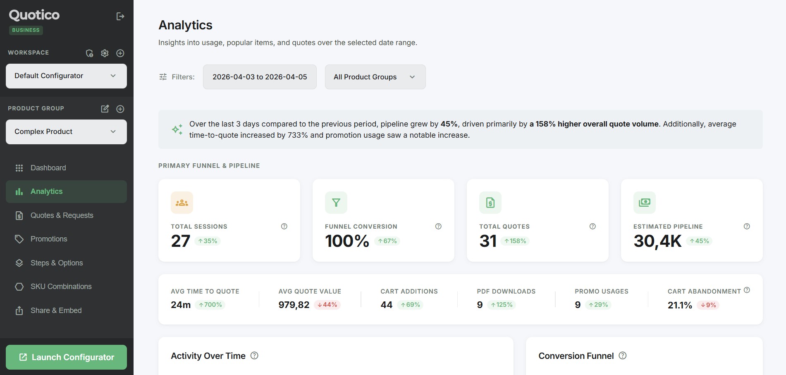The image size is (786, 375).
Task: Click the date range filter 2026-04-03 to 2026-04-05
Action: tap(260, 76)
